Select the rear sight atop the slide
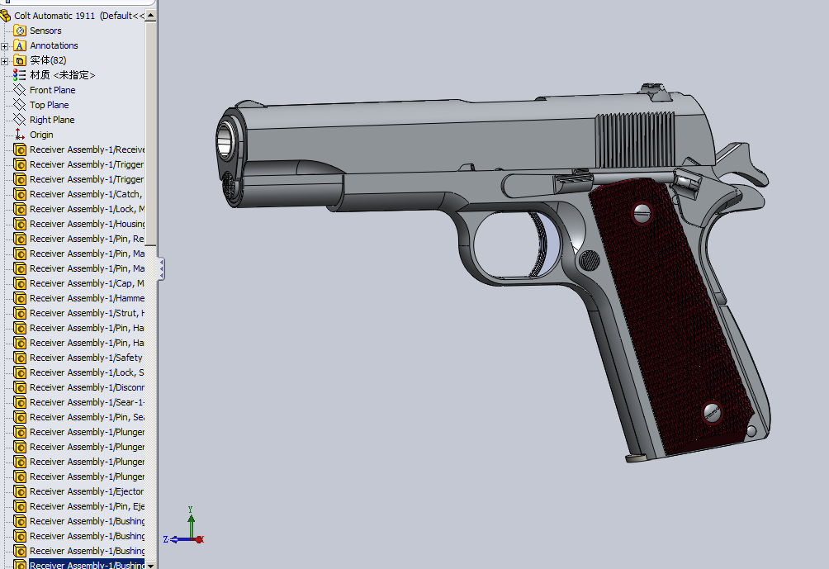829x569 pixels. (x=655, y=92)
